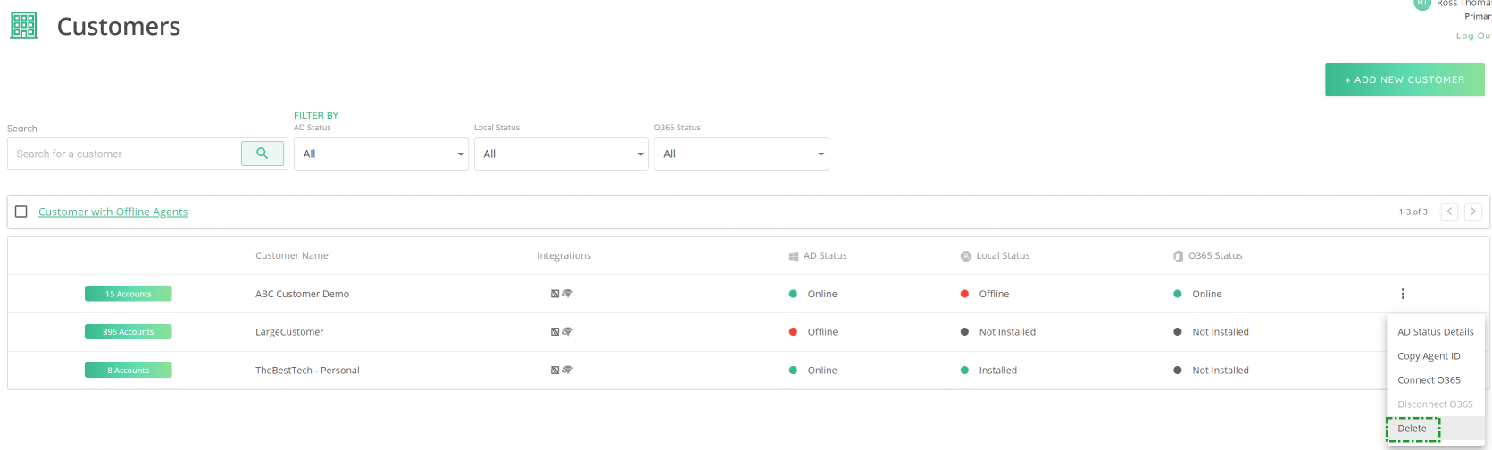Go to the previous page arrow
Viewport: 1492px width, 450px height.
1450,212
